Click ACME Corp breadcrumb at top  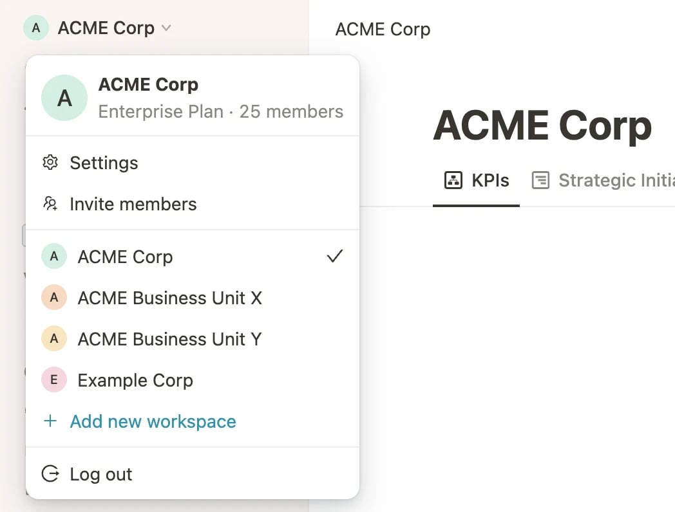pos(383,29)
